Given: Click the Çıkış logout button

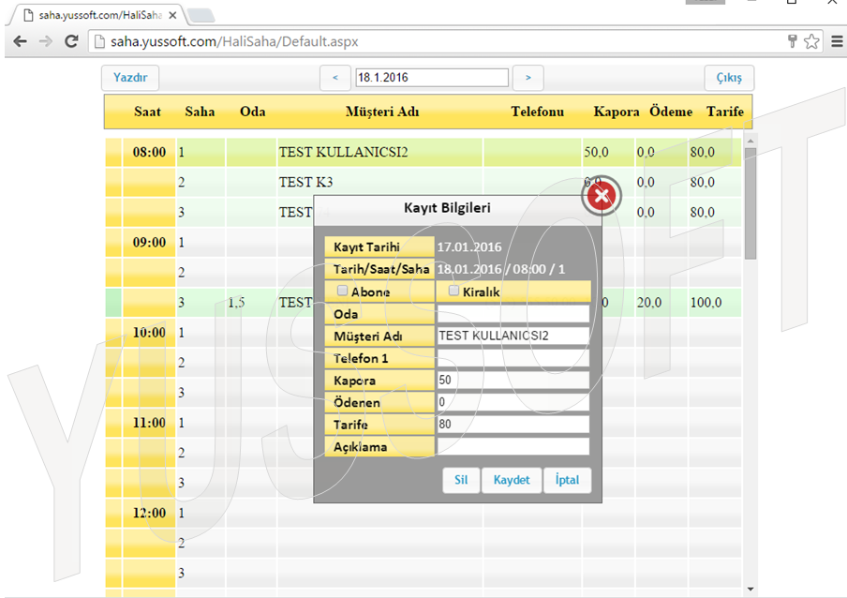Looking at the screenshot, I should 729,78.
